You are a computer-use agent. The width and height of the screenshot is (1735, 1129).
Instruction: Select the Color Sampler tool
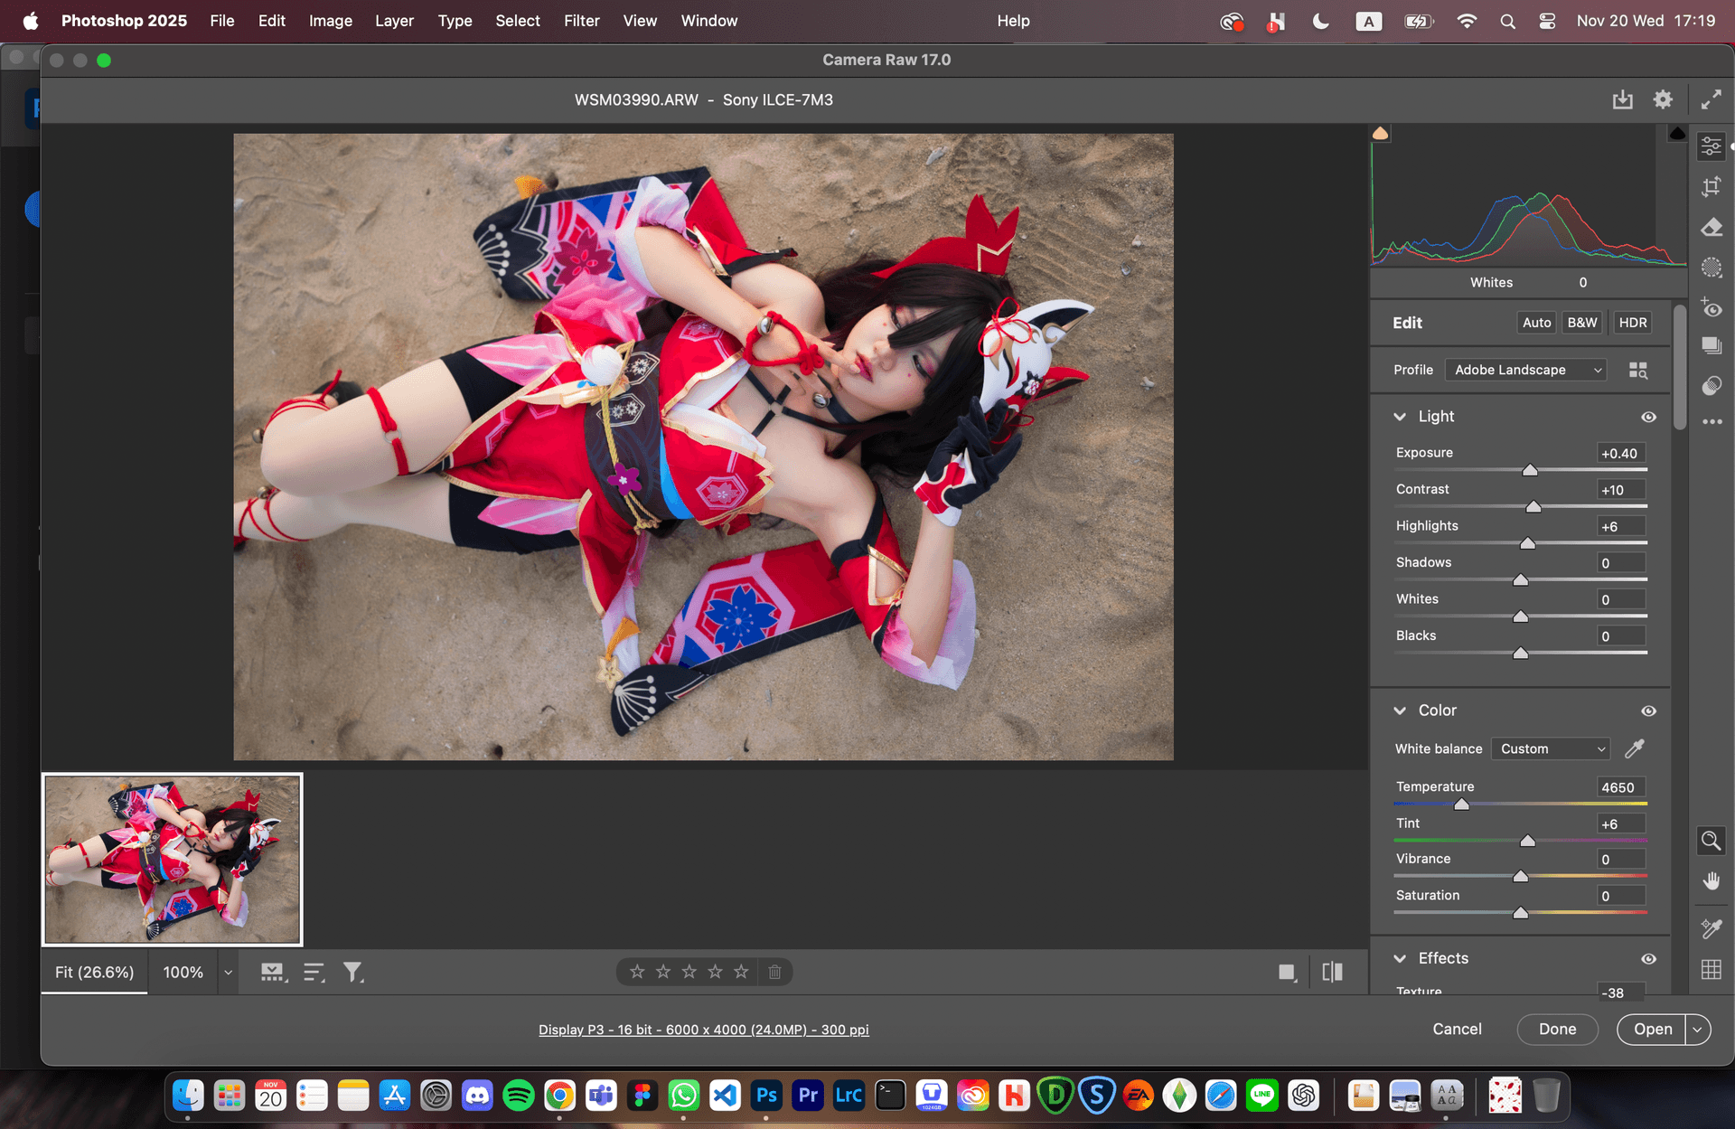[1712, 928]
